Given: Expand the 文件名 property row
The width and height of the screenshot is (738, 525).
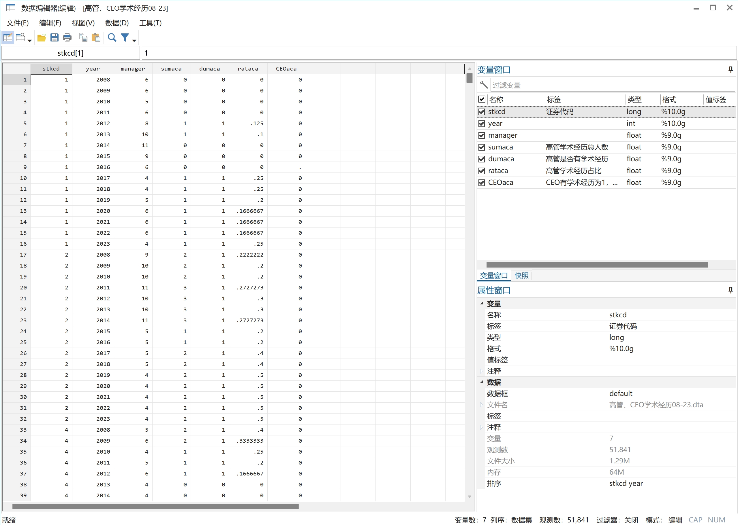Looking at the screenshot, I should tap(481, 405).
